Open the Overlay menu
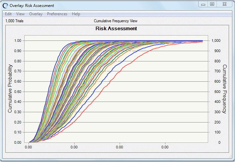Image resolution: width=235 pixels, height=162 pixels. click(x=36, y=14)
